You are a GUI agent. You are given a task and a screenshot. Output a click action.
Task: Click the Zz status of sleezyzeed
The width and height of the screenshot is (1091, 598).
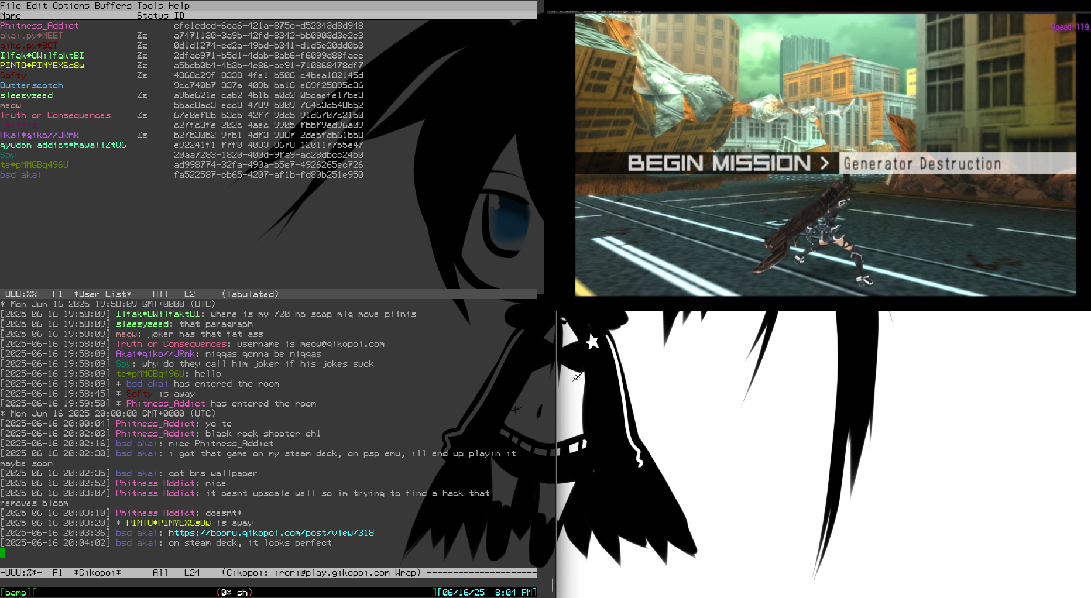click(x=142, y=95)
